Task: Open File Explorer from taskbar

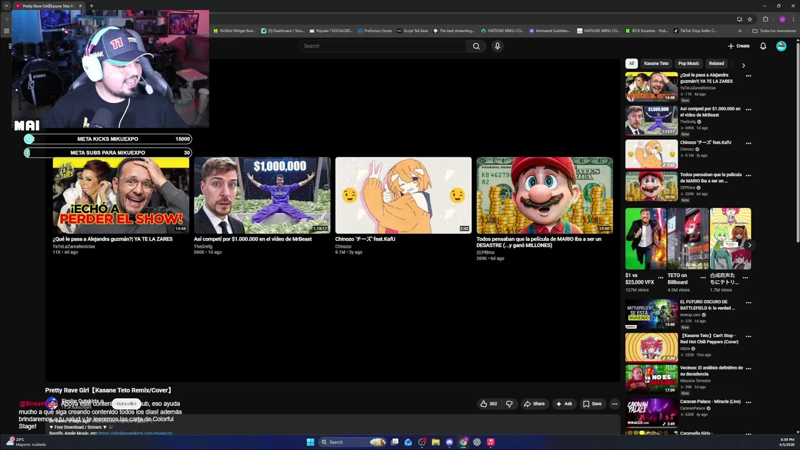Action: (x=436, y=442)
